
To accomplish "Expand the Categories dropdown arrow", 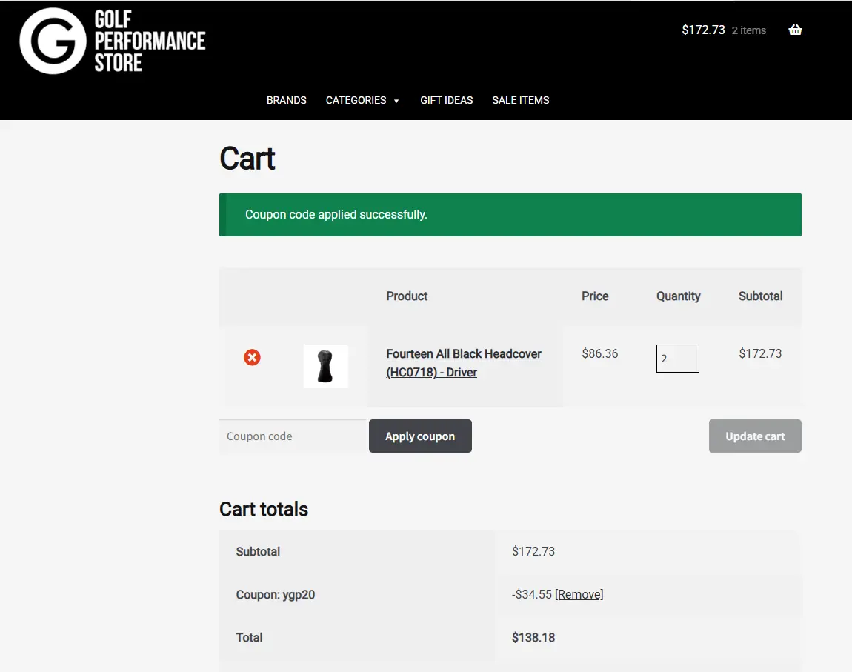I will click(x=396, y=101).
